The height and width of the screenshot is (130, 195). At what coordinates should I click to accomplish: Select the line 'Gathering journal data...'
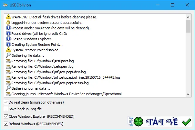click(x=31, y=88)
